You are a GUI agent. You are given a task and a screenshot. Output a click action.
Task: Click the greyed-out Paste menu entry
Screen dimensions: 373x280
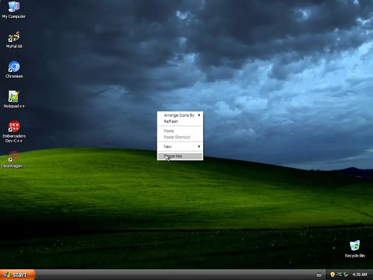pyautogui.click(x=180, y=131)
